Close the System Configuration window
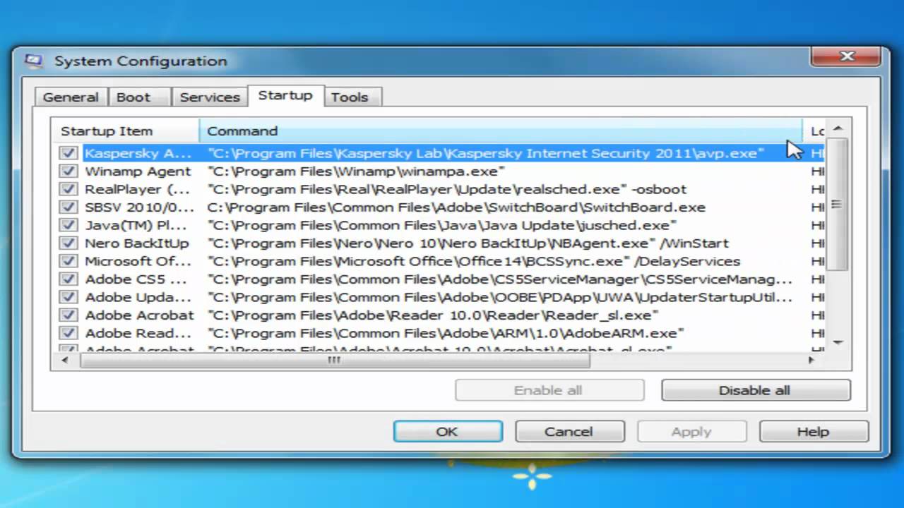 click(x=847, y=57)
